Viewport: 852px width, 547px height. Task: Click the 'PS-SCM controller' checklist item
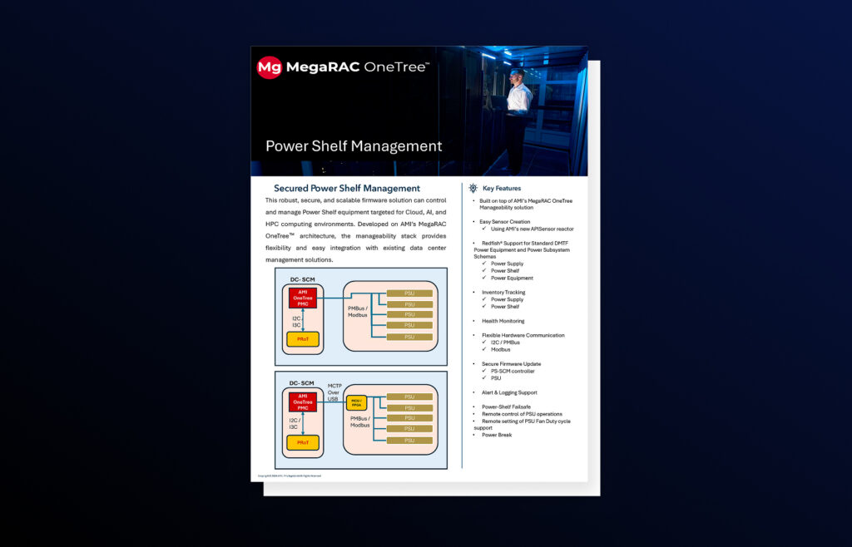point(513,371)
